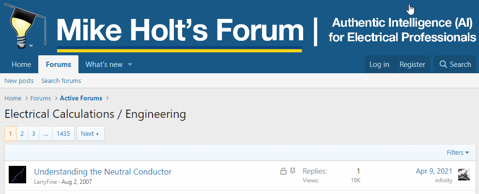Click the Register button
The width and height of the screenshot is (479, 194).
pos(412,65)
